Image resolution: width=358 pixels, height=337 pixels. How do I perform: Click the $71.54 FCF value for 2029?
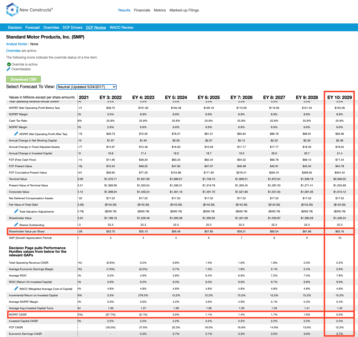coord(340,160)
